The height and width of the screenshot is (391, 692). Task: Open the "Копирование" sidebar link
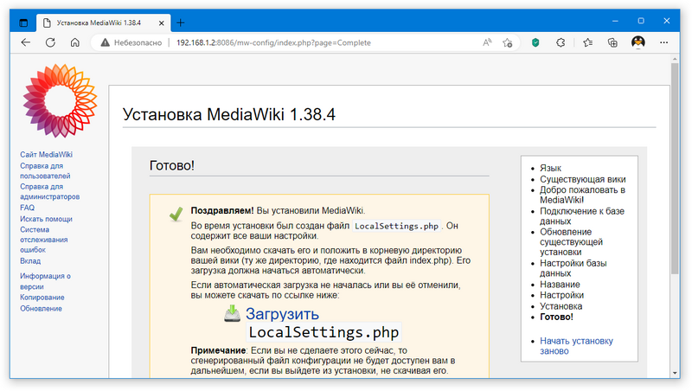(x=42, y=298)
